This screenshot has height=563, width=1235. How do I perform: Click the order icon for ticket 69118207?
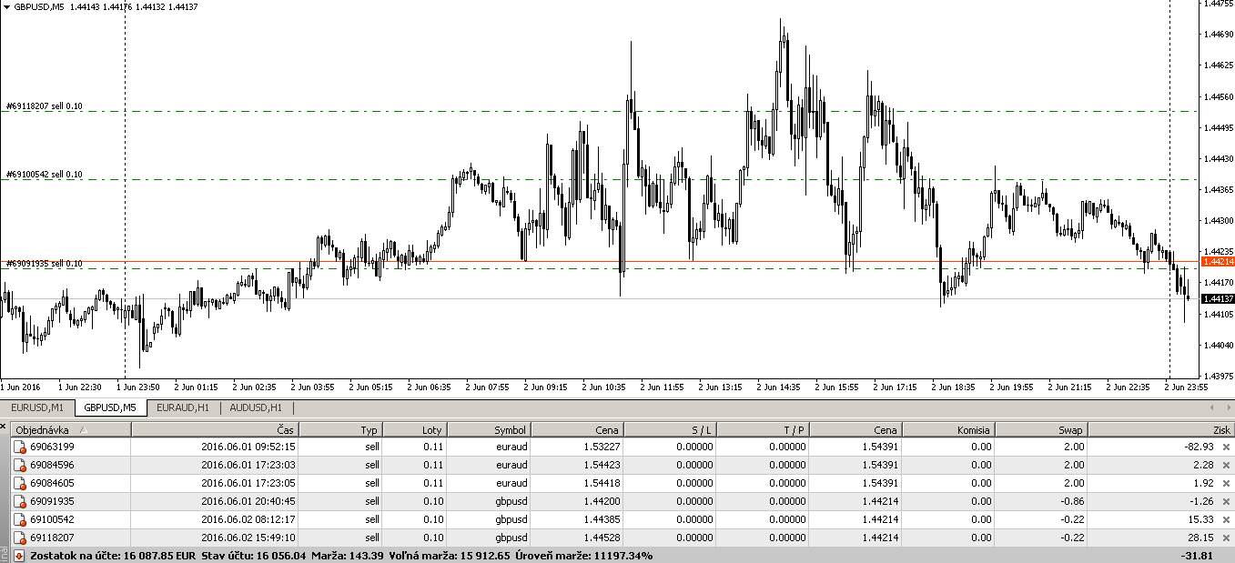(19, 538)
